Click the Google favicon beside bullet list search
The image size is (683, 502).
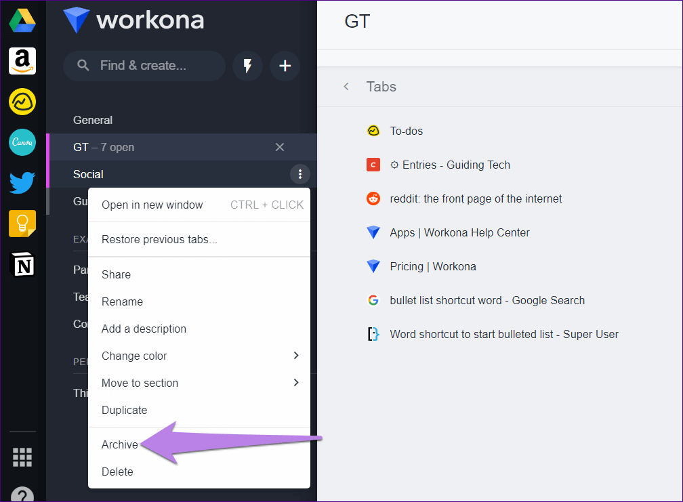point(373,300)
